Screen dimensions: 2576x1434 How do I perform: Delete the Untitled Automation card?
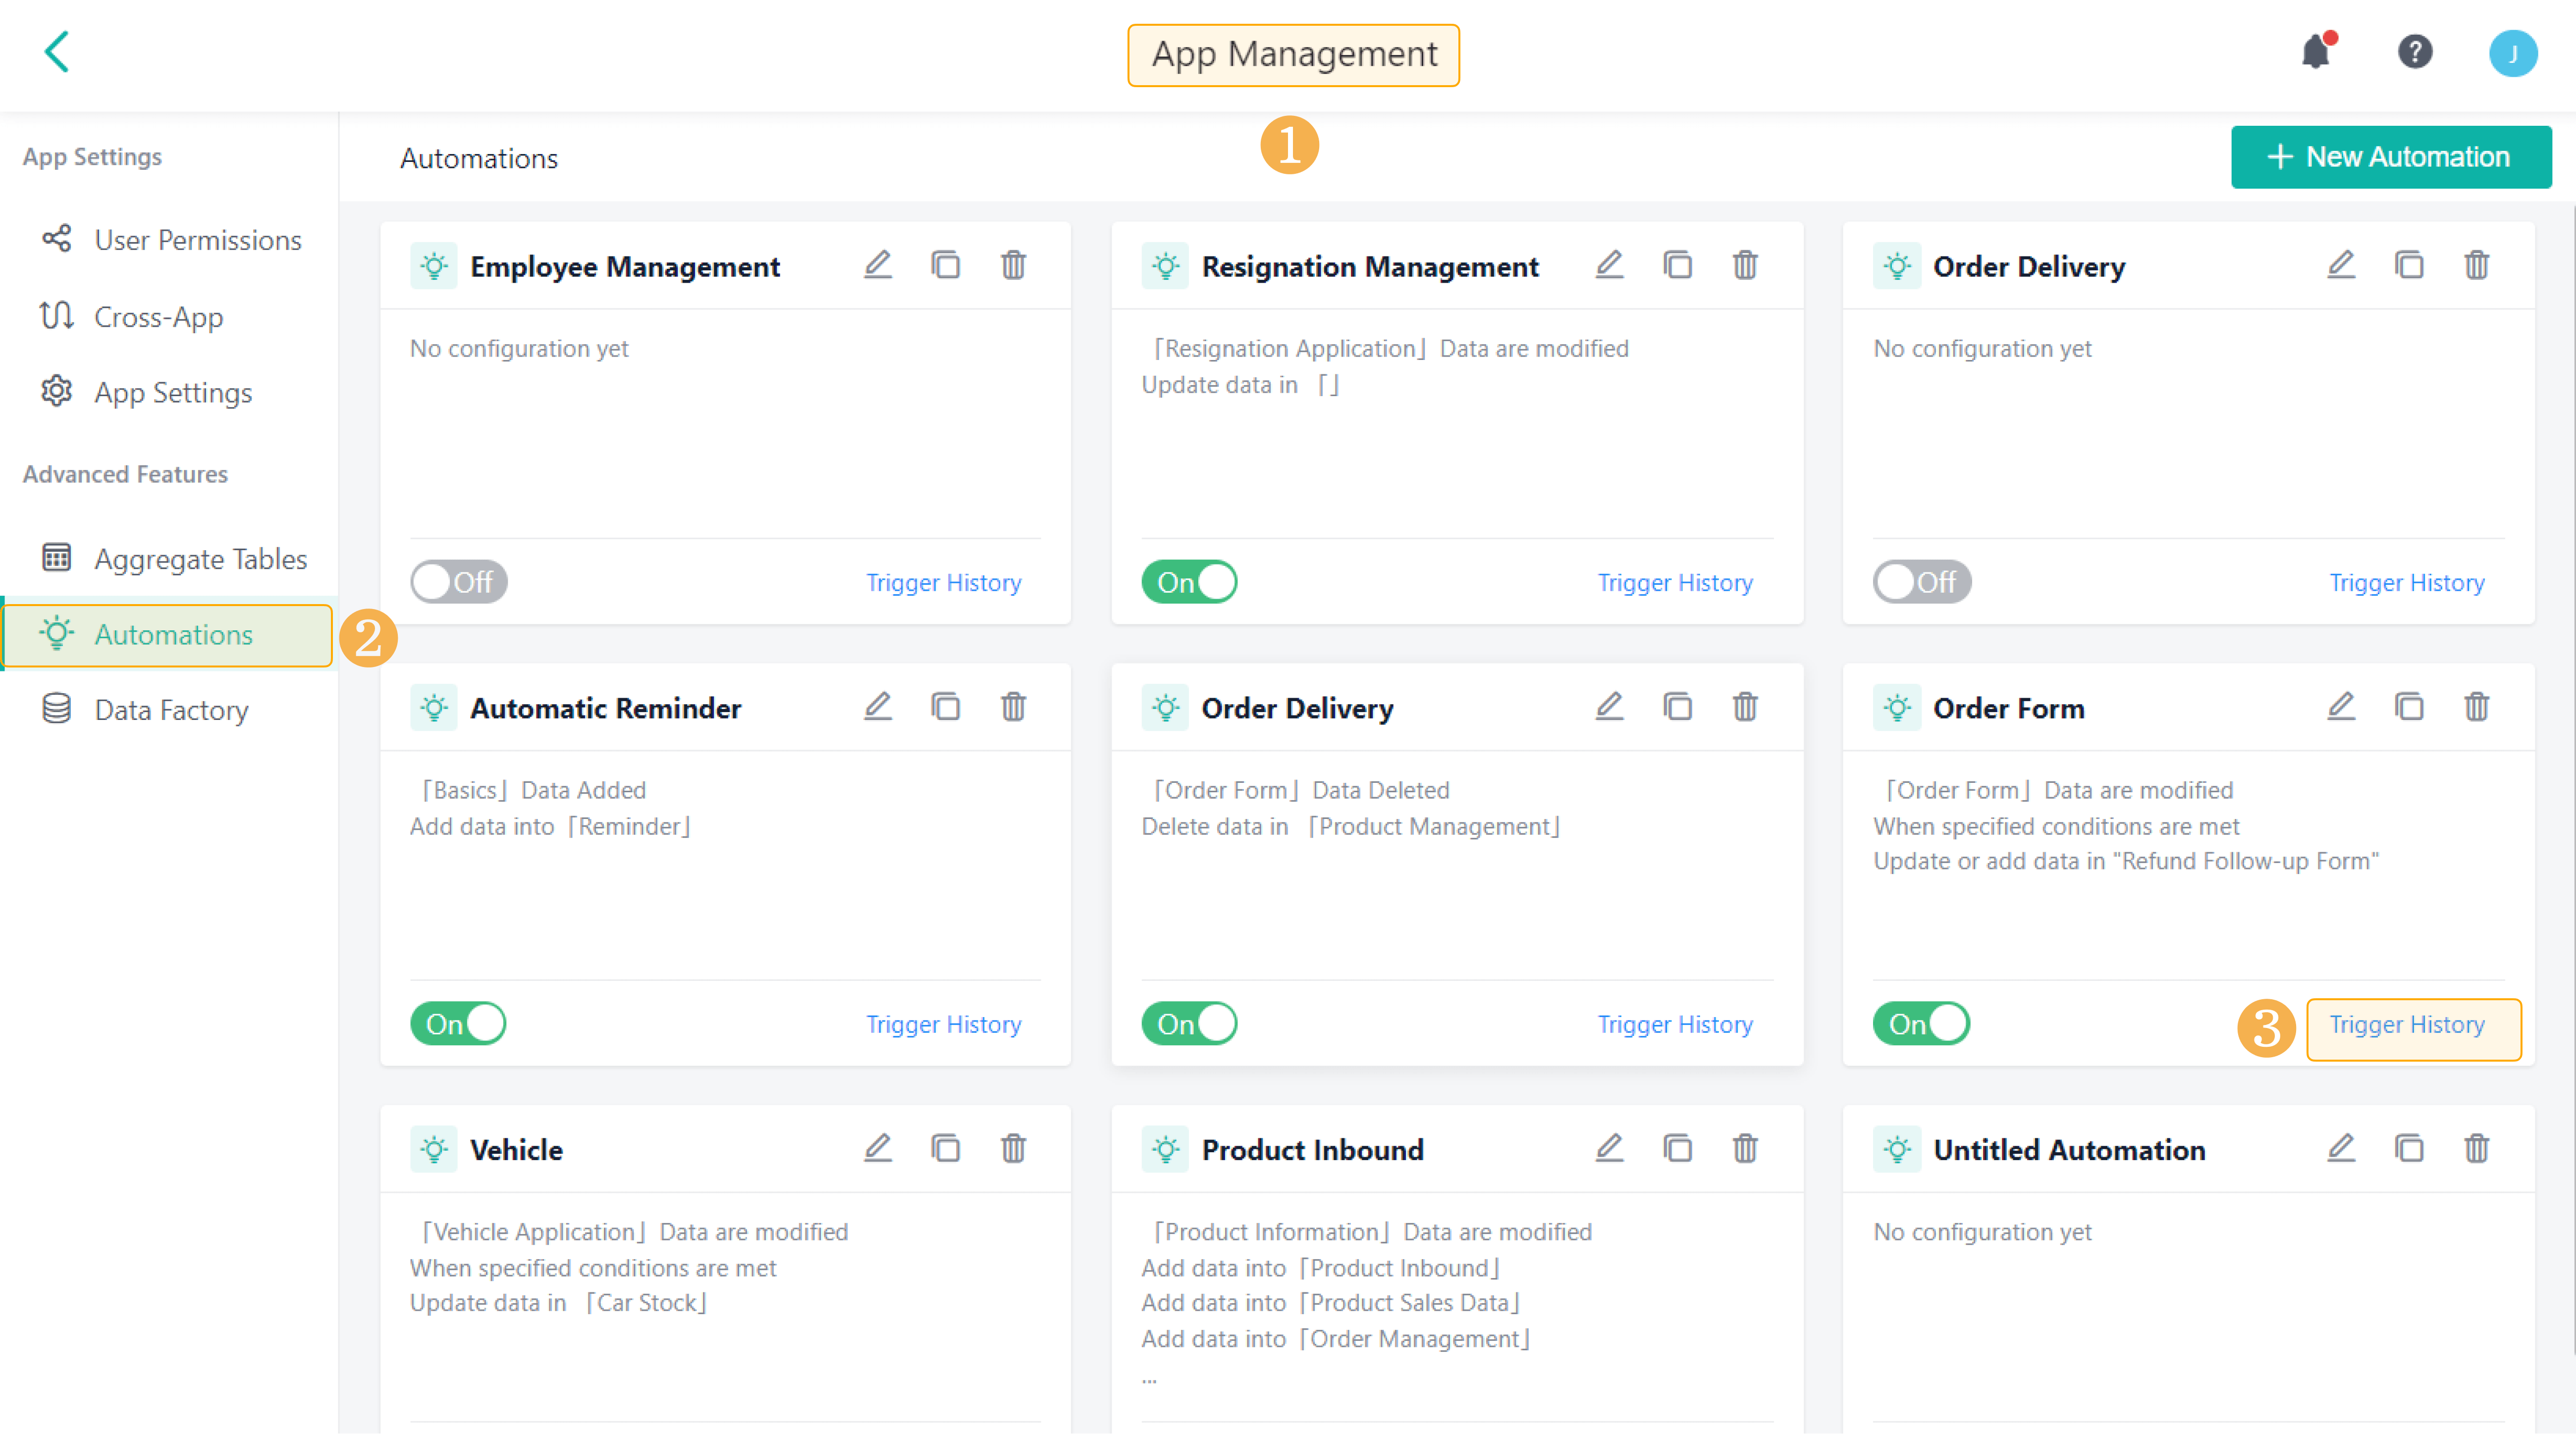coord(2477,1148)
